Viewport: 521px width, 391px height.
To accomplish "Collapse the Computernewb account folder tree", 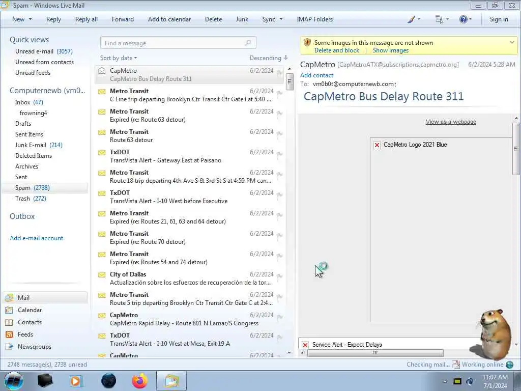I will (47, 91).
